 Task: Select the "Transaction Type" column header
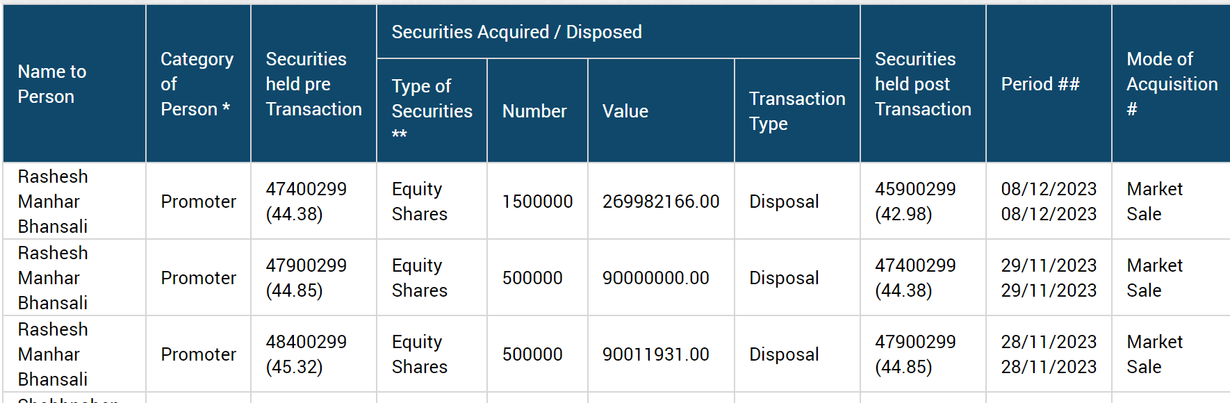pos(796,111)
